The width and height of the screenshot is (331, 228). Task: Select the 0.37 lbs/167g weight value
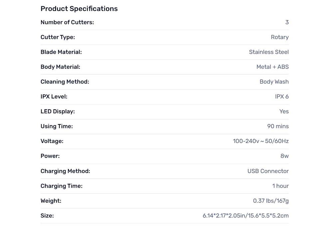271,201
